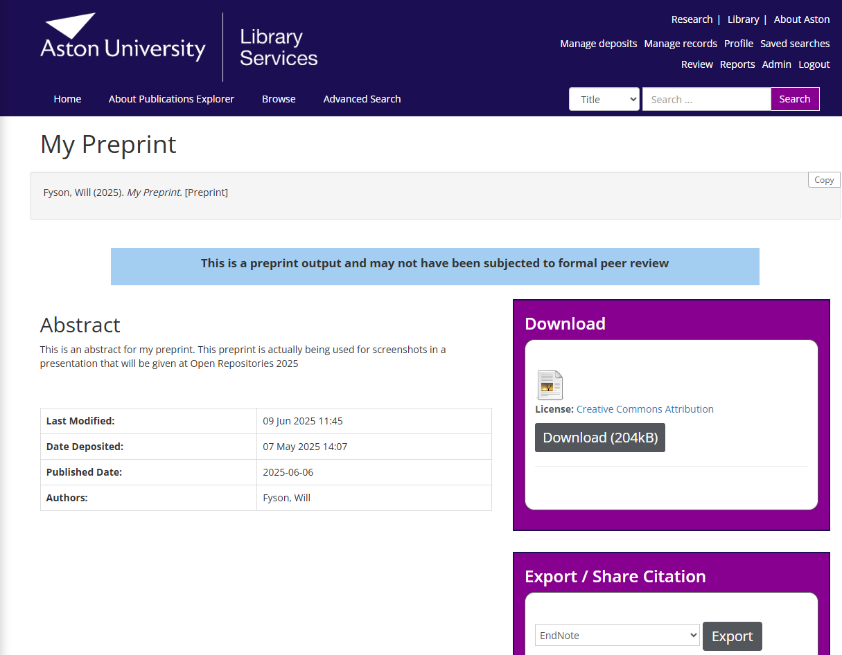Open the Title search field dropdown
842x655 pixels.
coord(604,99)
